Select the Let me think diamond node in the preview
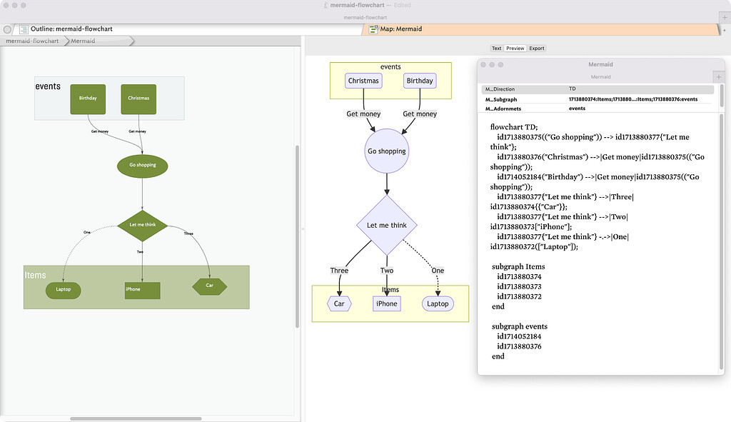This screenshot has height=422, width=731. point(386,225)
